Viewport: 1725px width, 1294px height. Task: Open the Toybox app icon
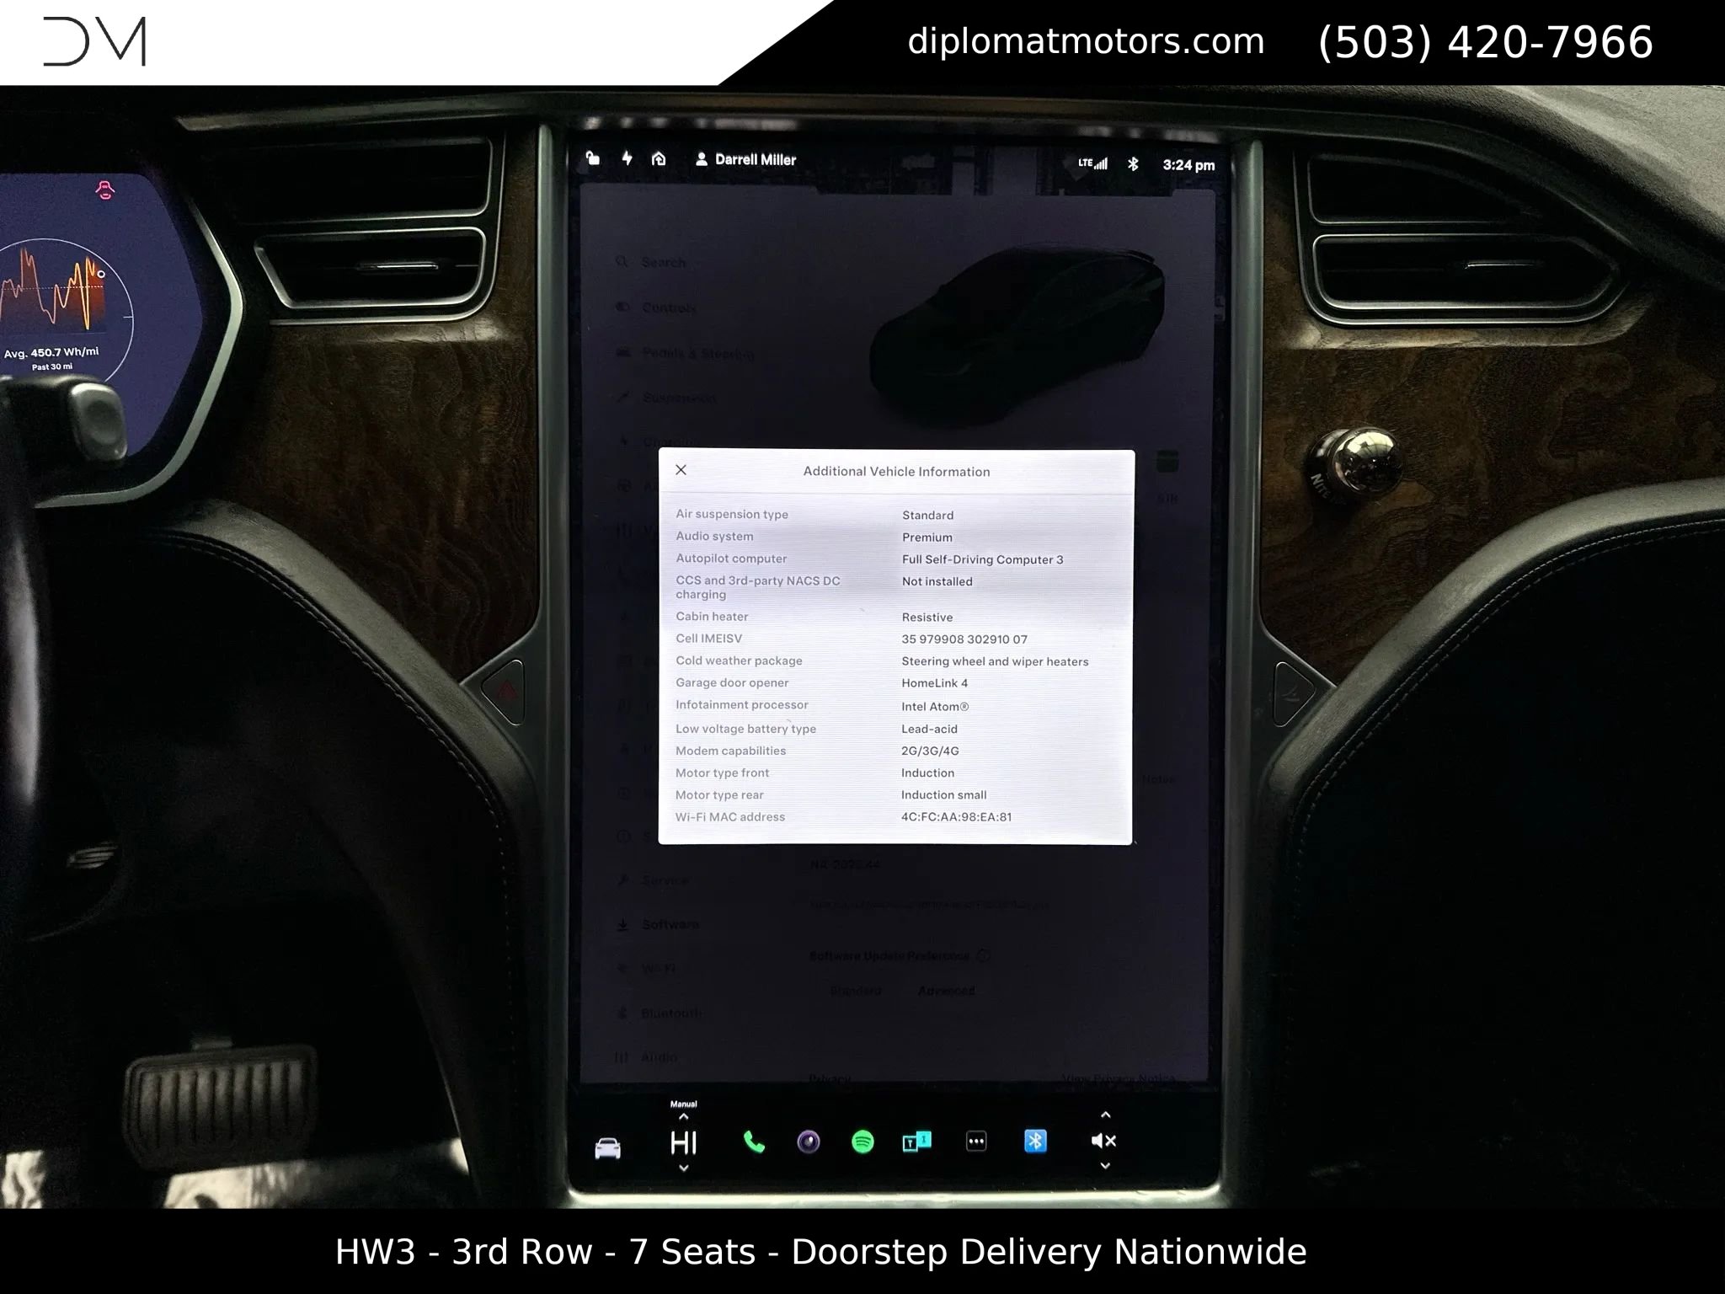point(916,1142)
